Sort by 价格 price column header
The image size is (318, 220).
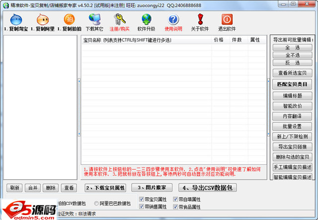[221, 40]
